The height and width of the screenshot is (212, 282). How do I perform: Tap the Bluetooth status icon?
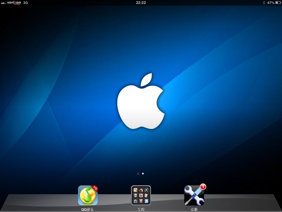pyautogui.click(x=264, y=3)
